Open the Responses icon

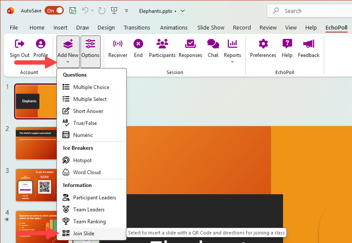pos(191,44)
